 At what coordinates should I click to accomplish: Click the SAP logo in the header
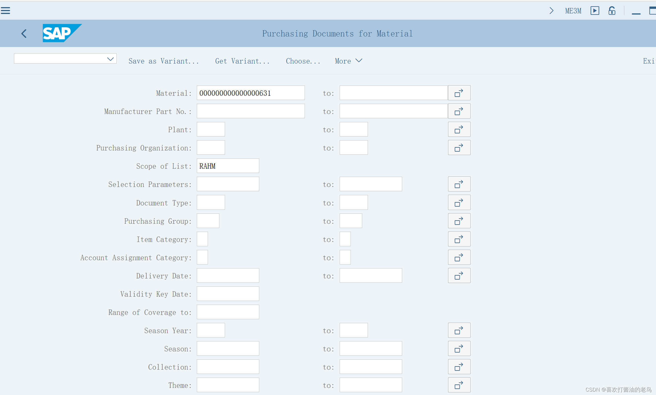62,33
